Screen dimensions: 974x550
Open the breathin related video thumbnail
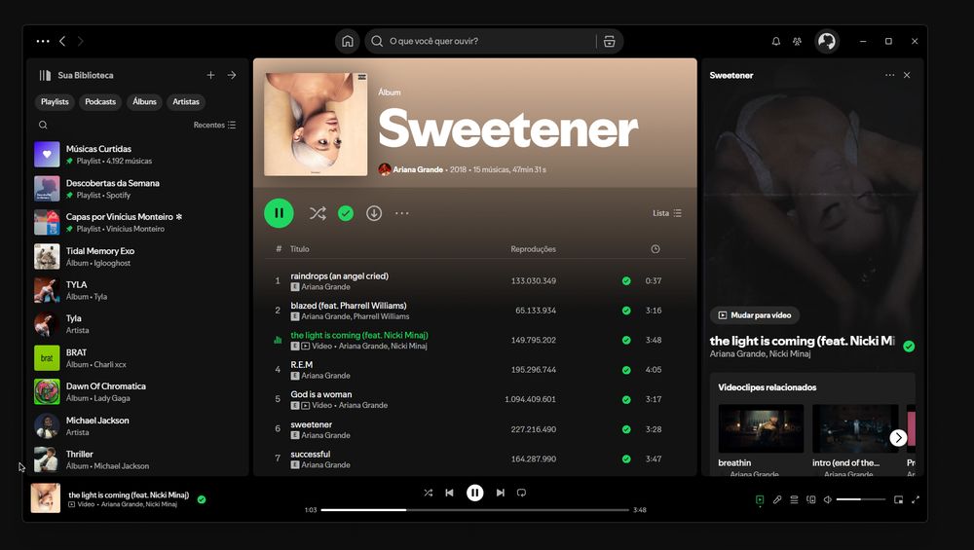pos(761,428)
